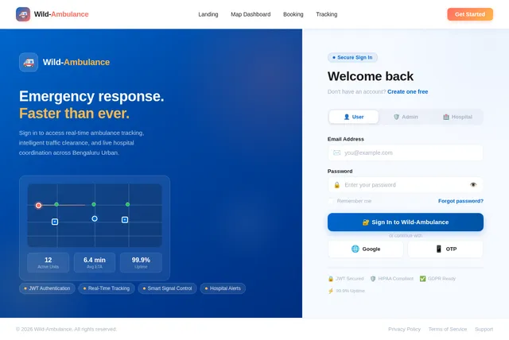The image size is (509, 340).
Task: Click the red ambulance marker on the map
Action: coord(38,206)
